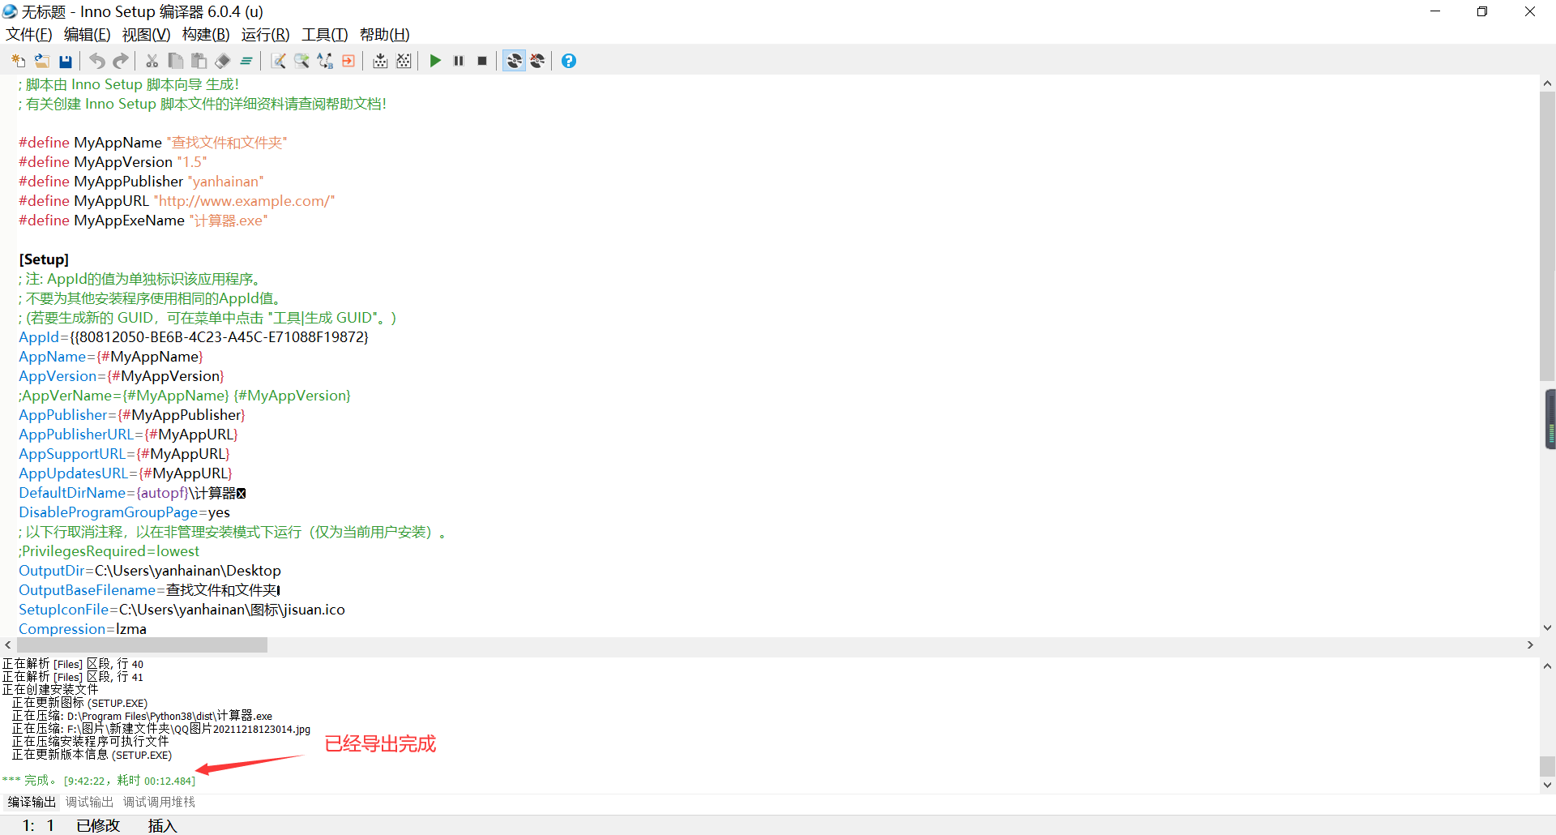Image resolution: width=1556 pixels, height=835 pixels.
Task: Open the 帮助(H) menu
Action: (x=385, y=35)
